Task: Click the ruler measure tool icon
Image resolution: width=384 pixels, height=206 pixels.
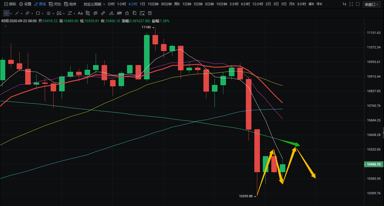Action: [x=103, y=13]
